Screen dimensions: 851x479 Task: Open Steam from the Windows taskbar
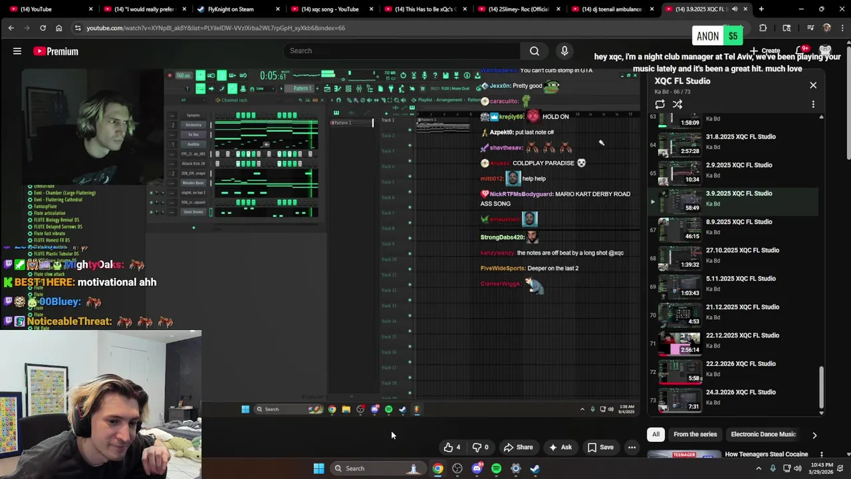point(535,468)
